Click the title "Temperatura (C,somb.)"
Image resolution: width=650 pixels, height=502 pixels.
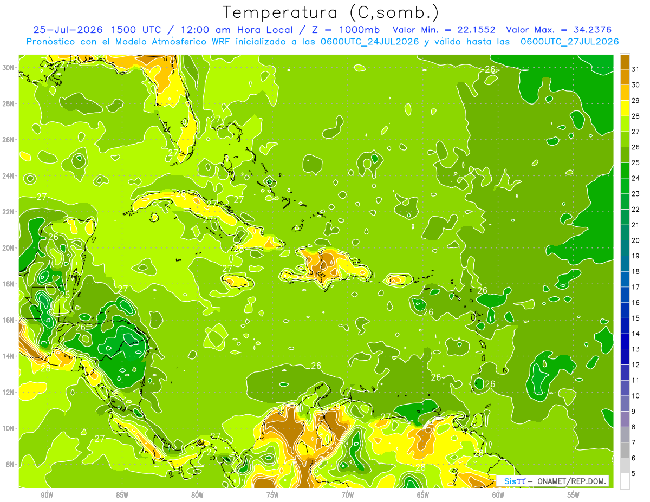(330, 12)
